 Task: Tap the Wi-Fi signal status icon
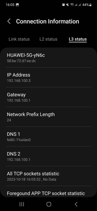coord(72,5)
